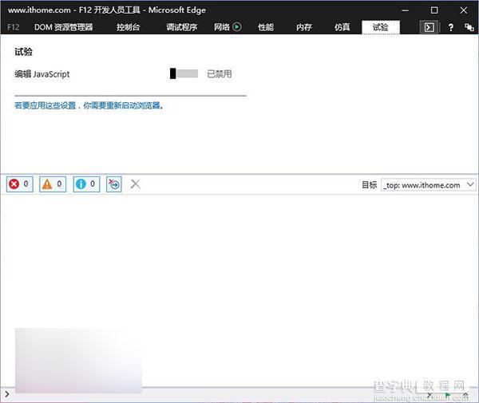Switch to the 控制台 tab
Viewport: 479px width, 403px height.
pos(129,27)
